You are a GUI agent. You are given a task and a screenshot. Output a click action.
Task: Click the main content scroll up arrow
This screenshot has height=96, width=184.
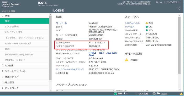(x=179, y=15)
